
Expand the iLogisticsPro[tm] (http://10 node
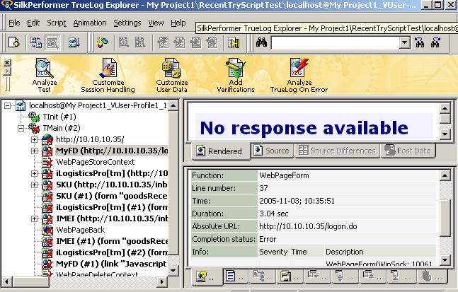pyautogui.click(x=34, y=173)
